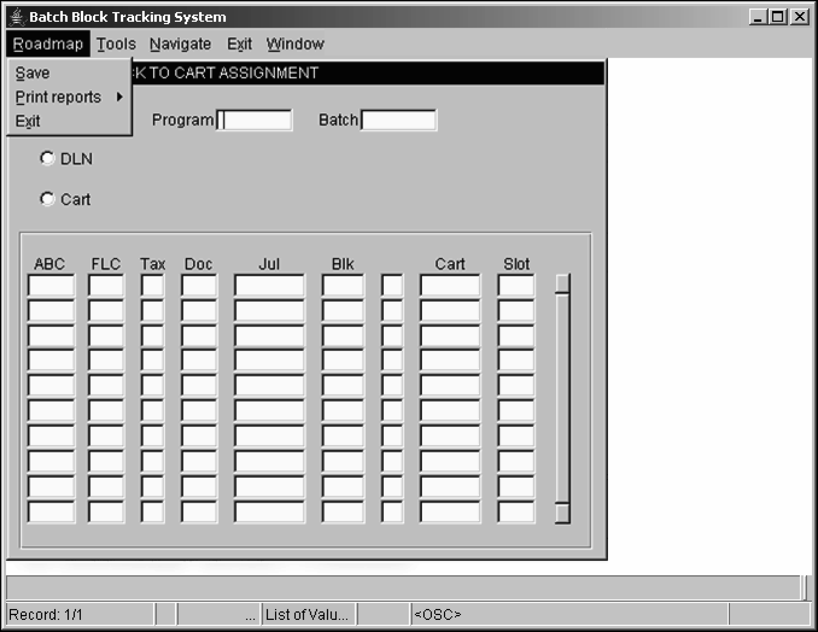Image resolution: width=818 pixels, height=632 pixels.
Task: Select the Cart radio button
Action: pos(47,199)
